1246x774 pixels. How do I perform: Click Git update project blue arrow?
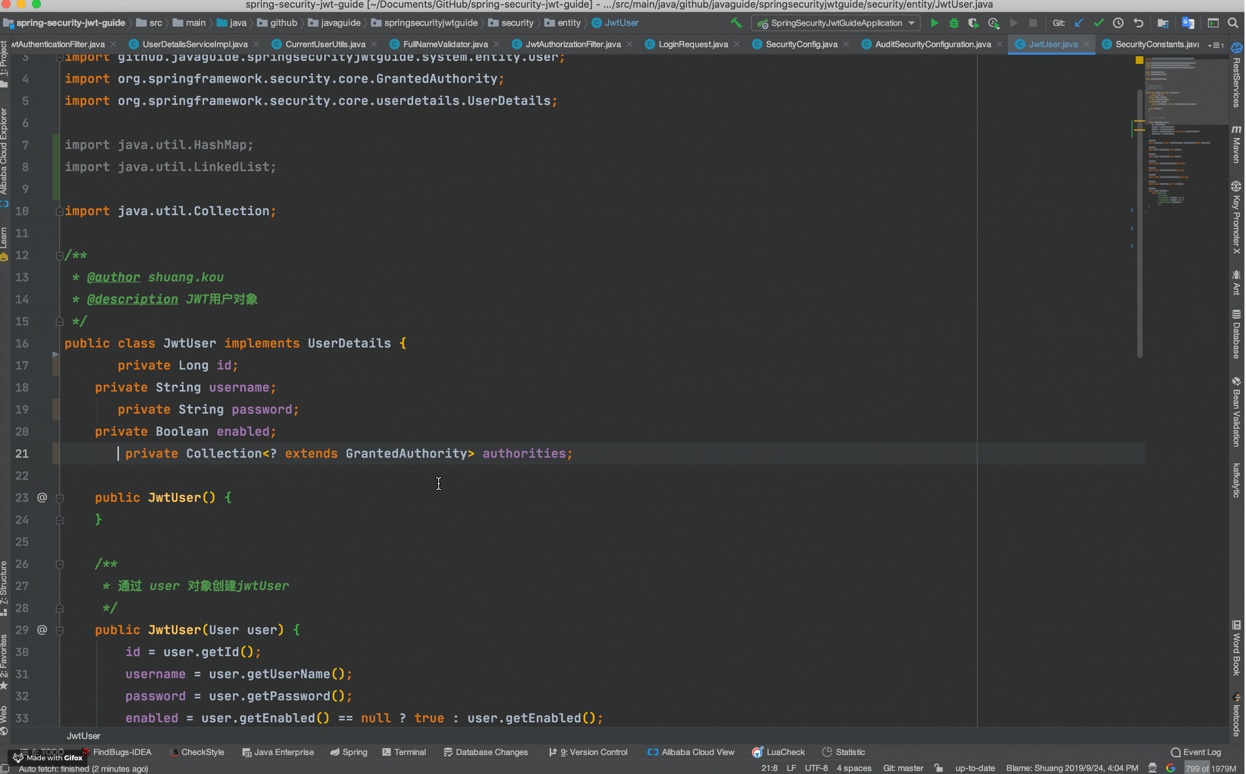[x=1079, y=23]
